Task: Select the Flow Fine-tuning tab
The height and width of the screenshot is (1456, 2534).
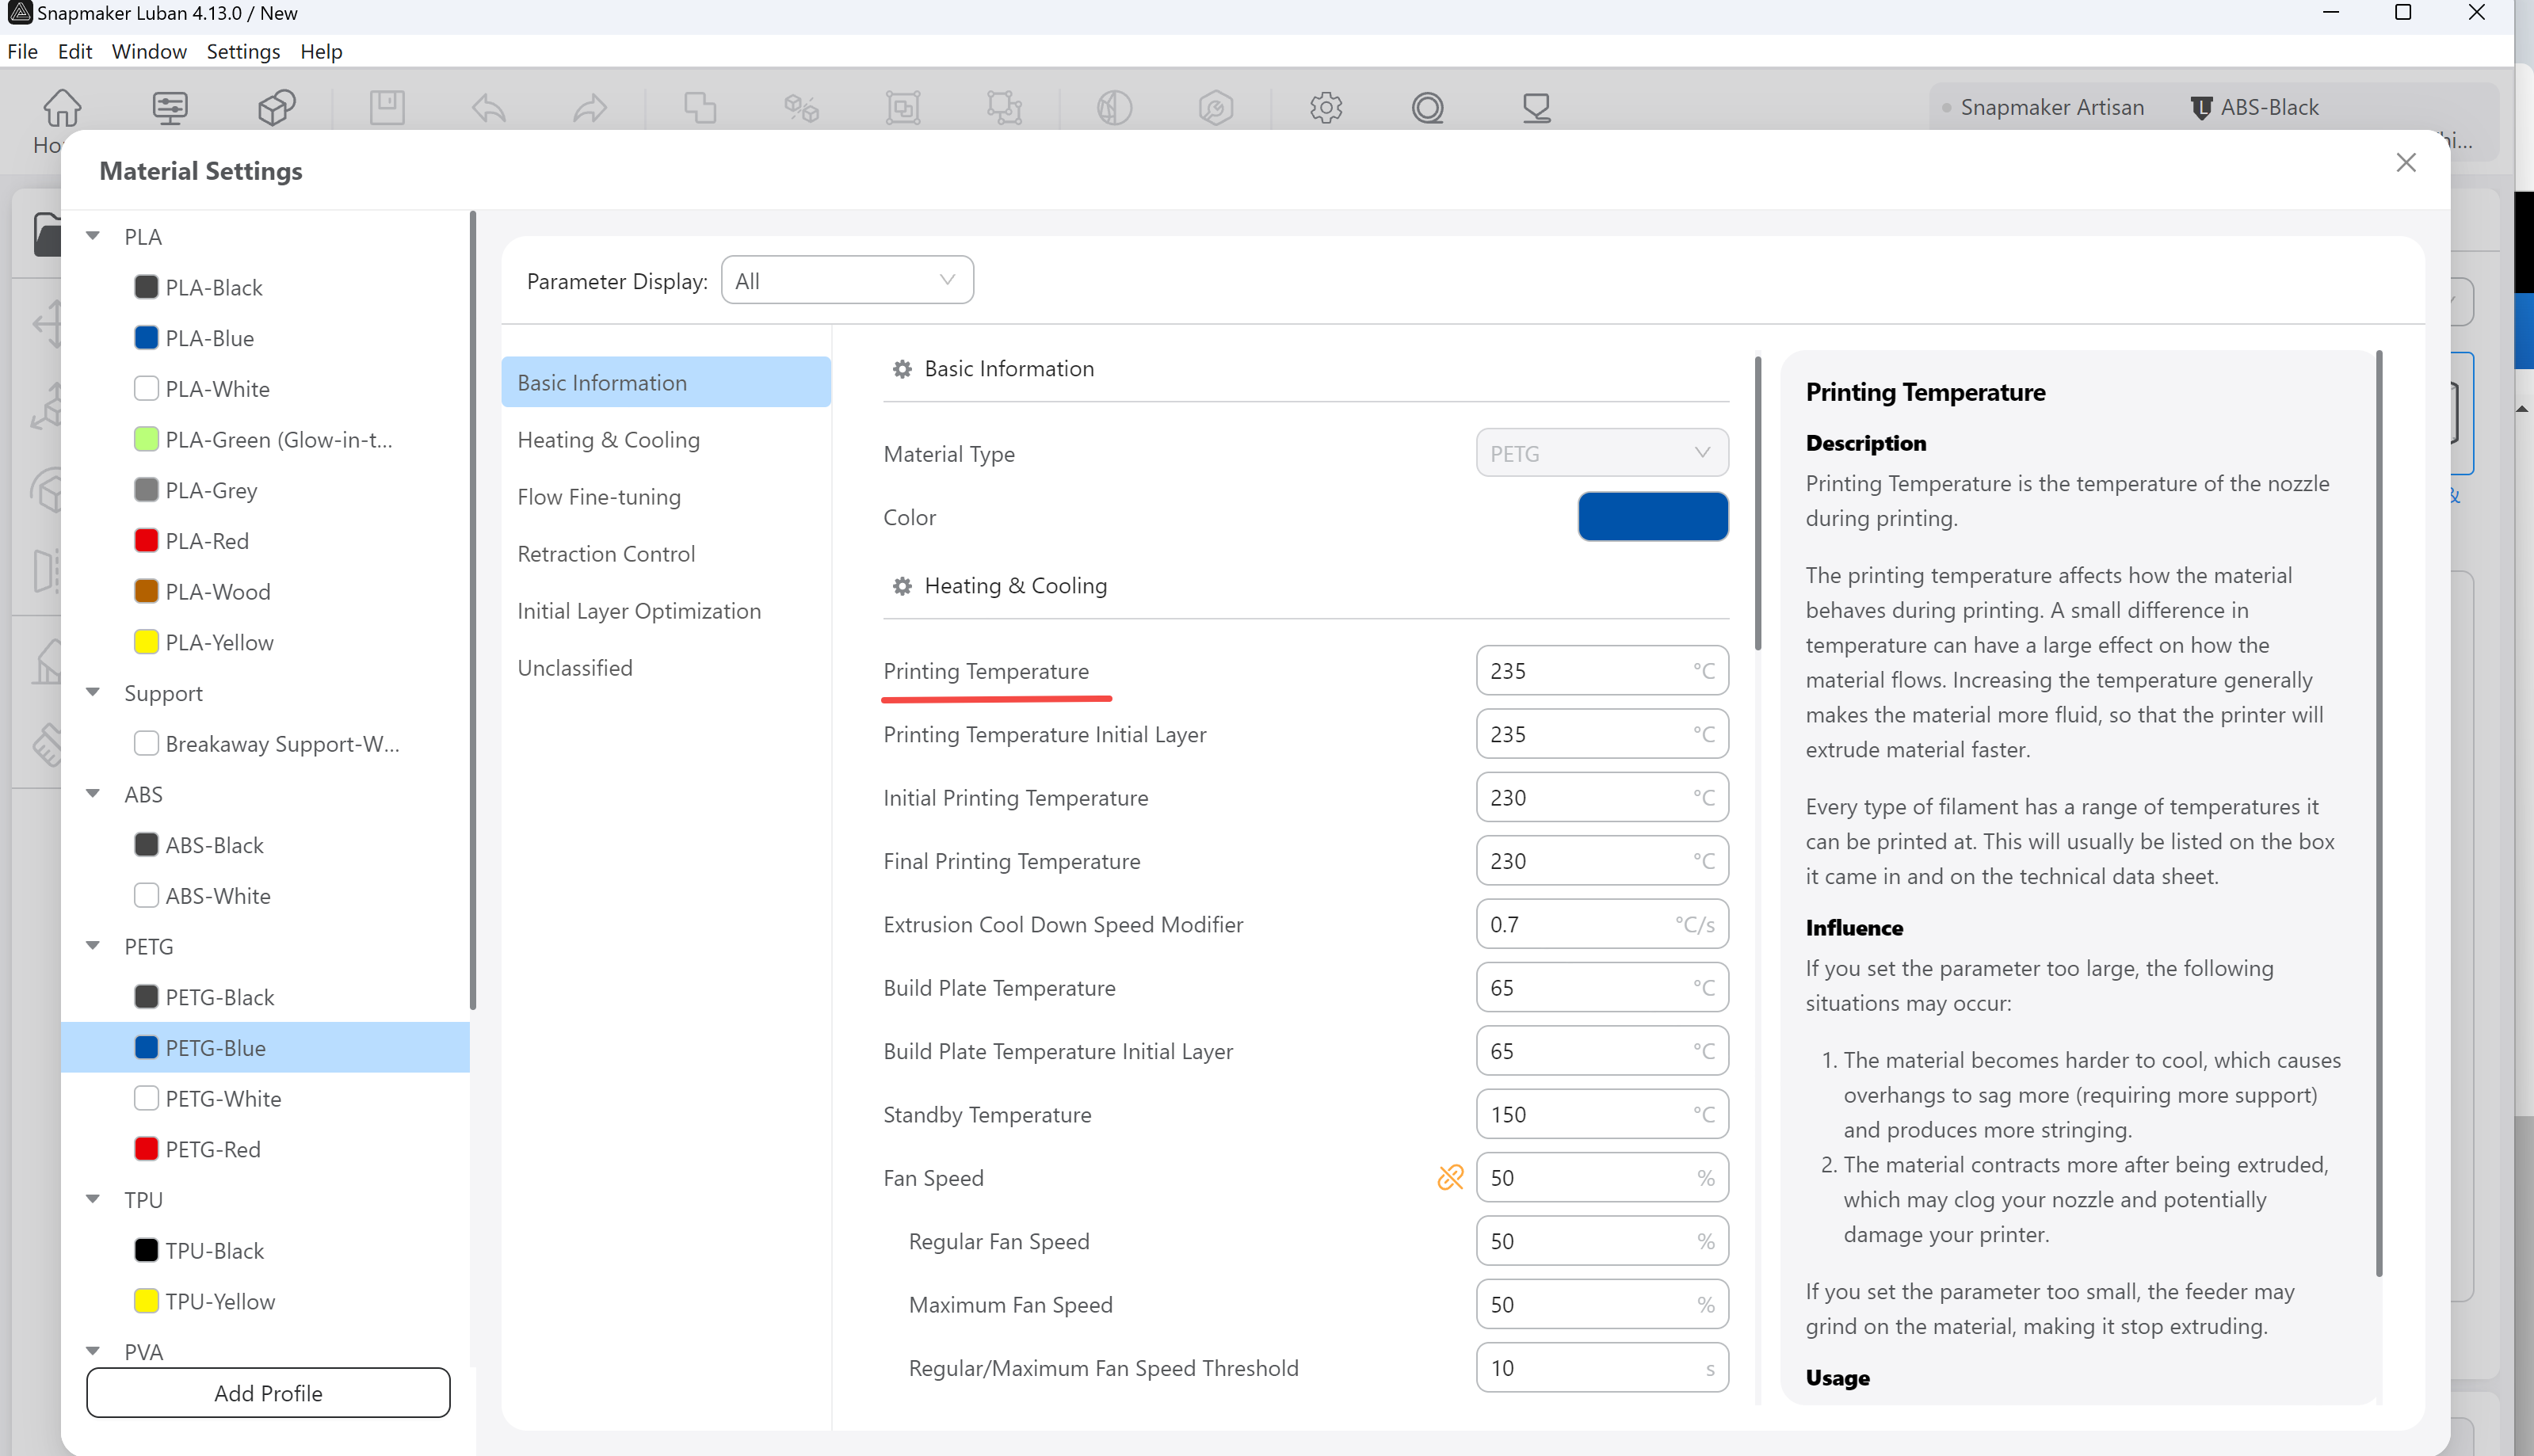Action: click(601, 496)
